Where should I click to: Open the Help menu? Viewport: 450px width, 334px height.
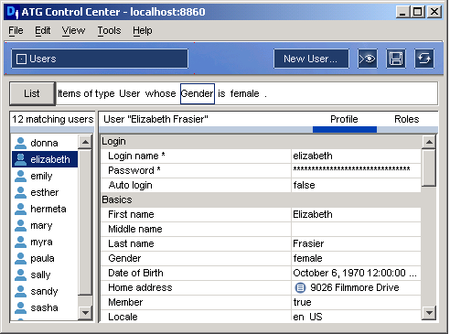[x=143, y=30]
